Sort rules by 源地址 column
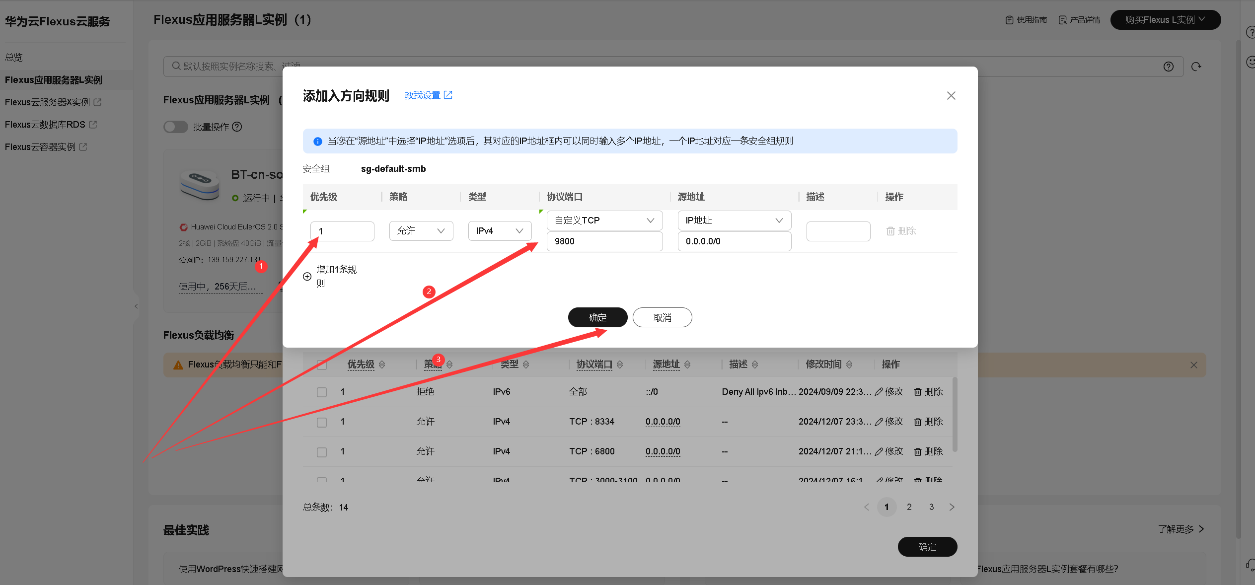1255x585 pixels. [687, 365]
